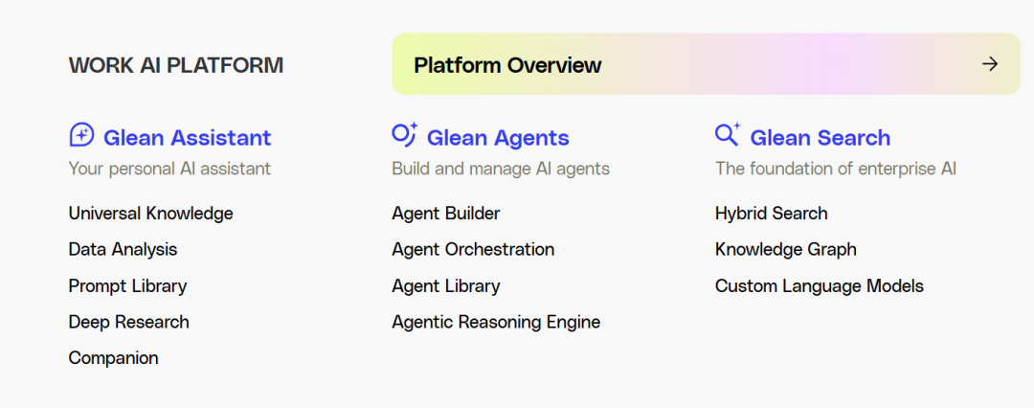Open Knowledge Graph

tap(785, 249)
